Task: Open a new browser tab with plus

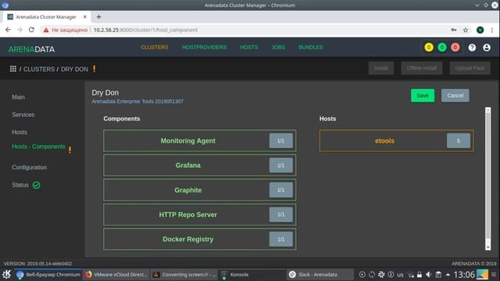Action: click(x=99, y=16)
